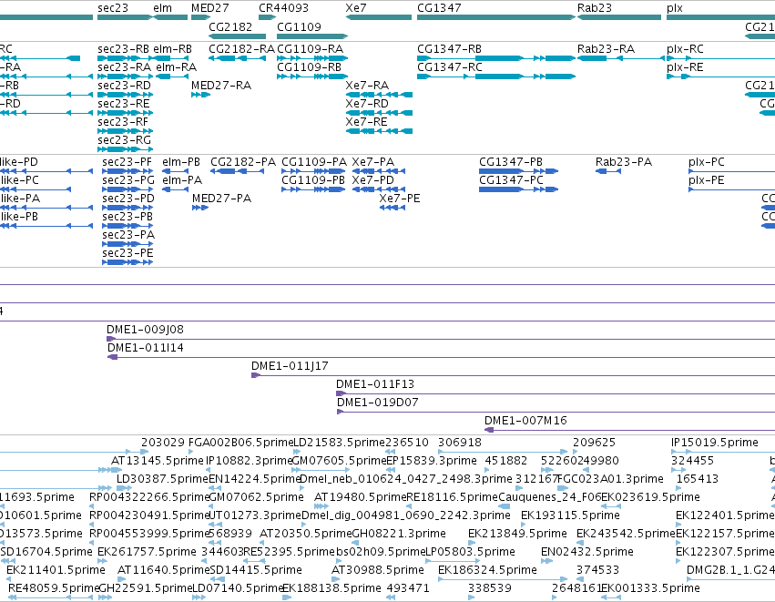Image resolution: width=775 pixels, height=602 pixels.
Task: Select protein feature sec23-PB
Action: coord(127,227)
